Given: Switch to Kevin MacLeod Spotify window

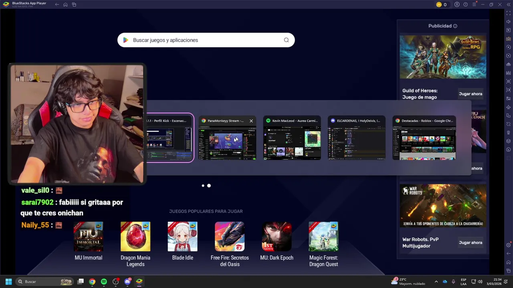Looking at the screenshot, I should (x=292, y=138).
